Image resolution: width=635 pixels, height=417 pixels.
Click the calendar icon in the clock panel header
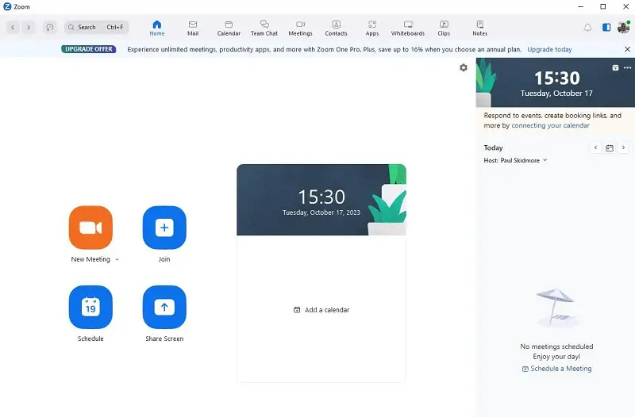click(x=616, y=68)
